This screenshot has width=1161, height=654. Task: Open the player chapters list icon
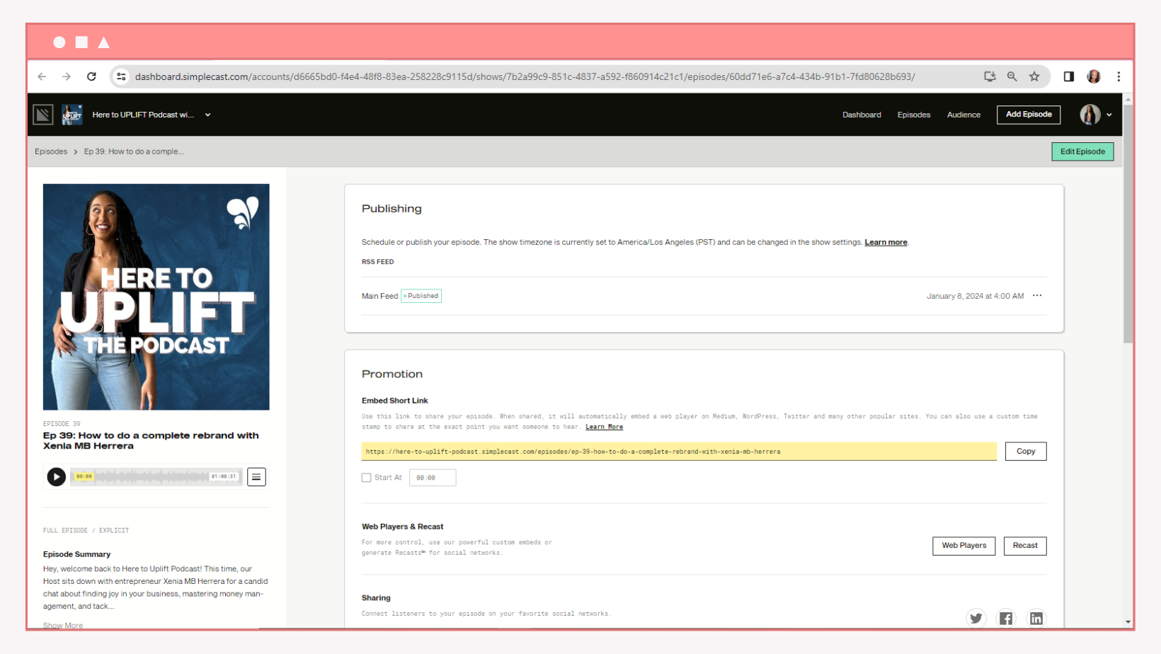256,477
